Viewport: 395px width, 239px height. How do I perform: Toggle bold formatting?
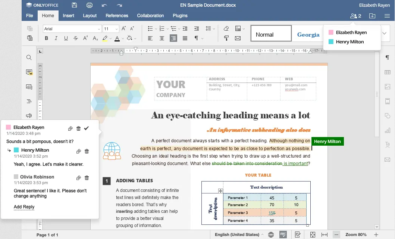tap(47, 38)
